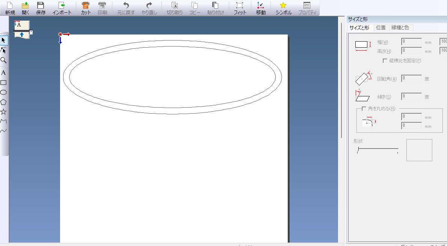The height and width of the screenshot is (246, 447).
Task: Click the width percentage field beside mm
Action: [443, 42]
